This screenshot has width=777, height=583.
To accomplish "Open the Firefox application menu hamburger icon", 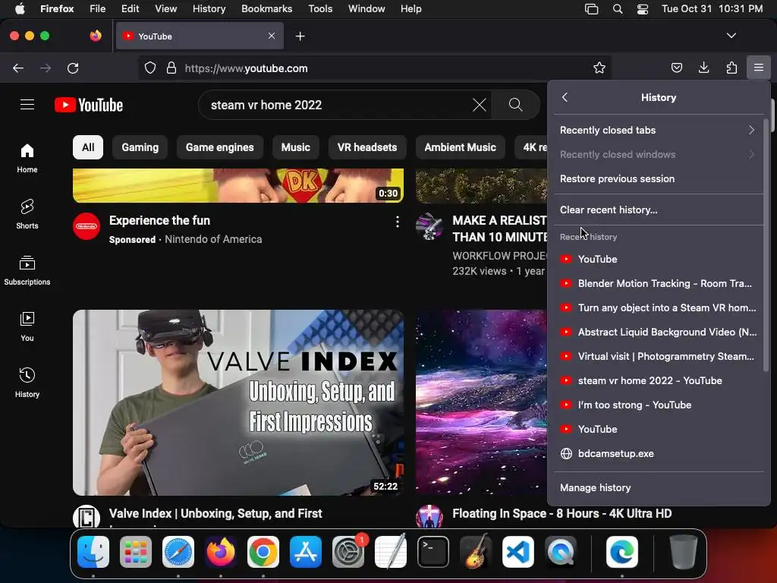I will [x=758, y=68].
